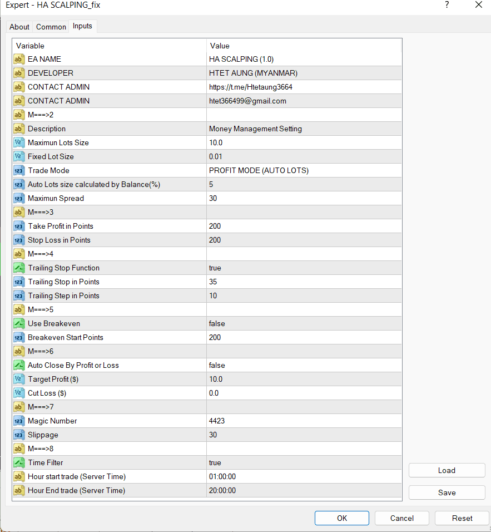Screen dimensions: 491x532
Task: Click the boolean icon beside Trailing Stop Function
Action: coord(19,268)
